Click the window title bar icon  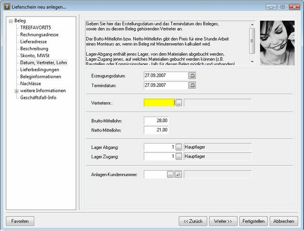pos(6,7)
